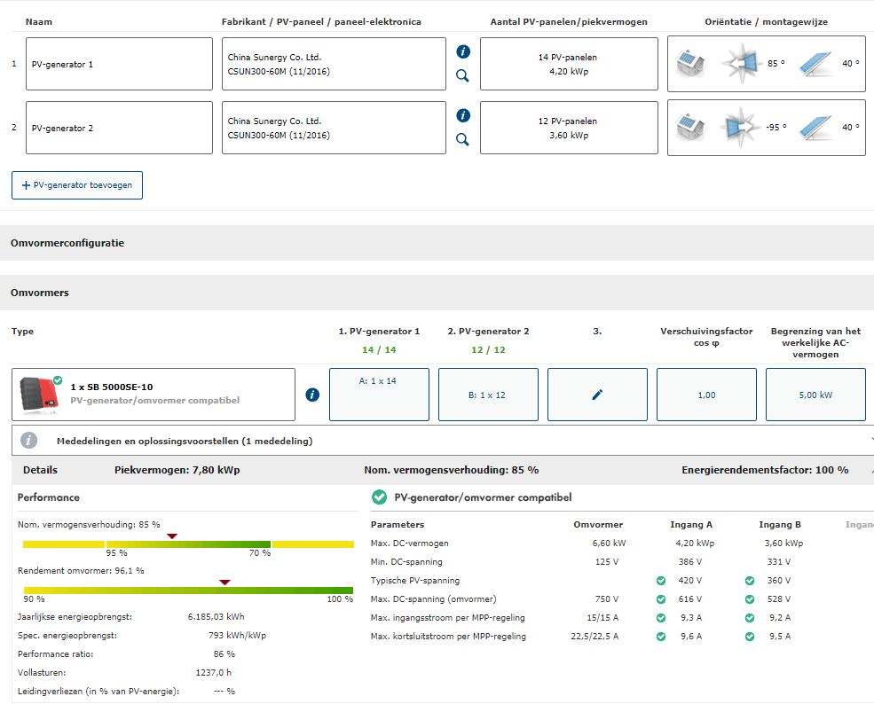
Task: Click magnifier search icon for PV-generator 1
Action: pyautogui.click(x=462, y=75)
